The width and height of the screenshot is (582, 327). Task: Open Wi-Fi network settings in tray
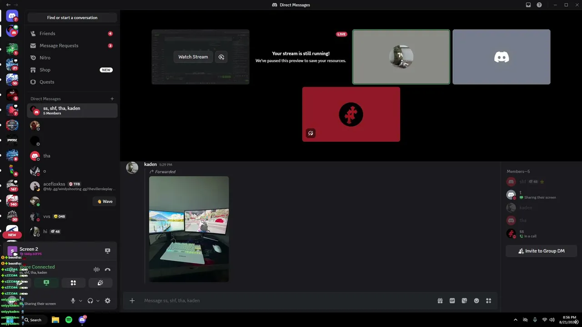[x=545, y=320]
